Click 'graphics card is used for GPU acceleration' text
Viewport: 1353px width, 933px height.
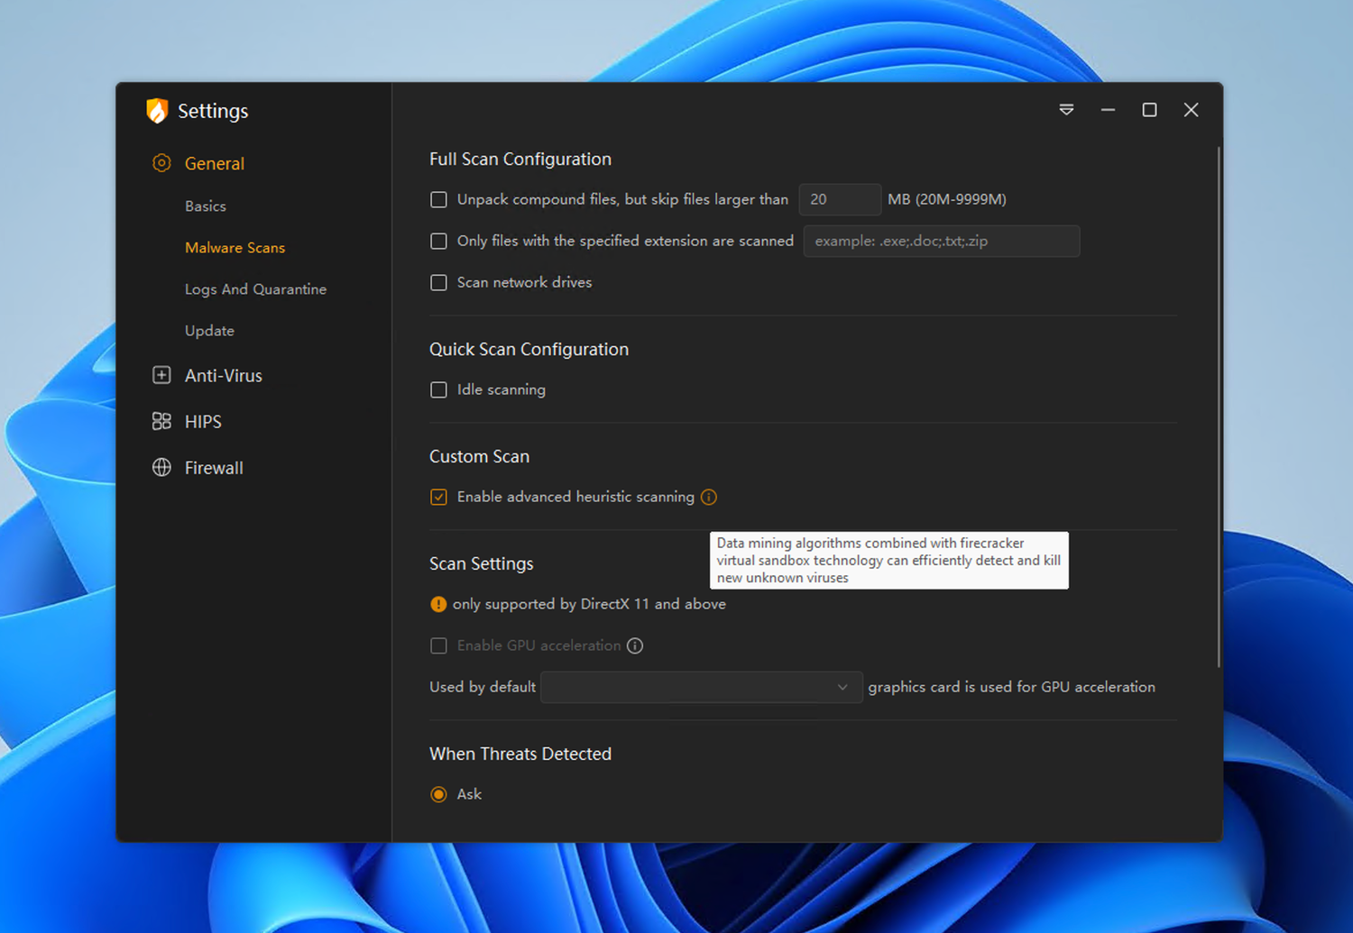pos(1011,687)
